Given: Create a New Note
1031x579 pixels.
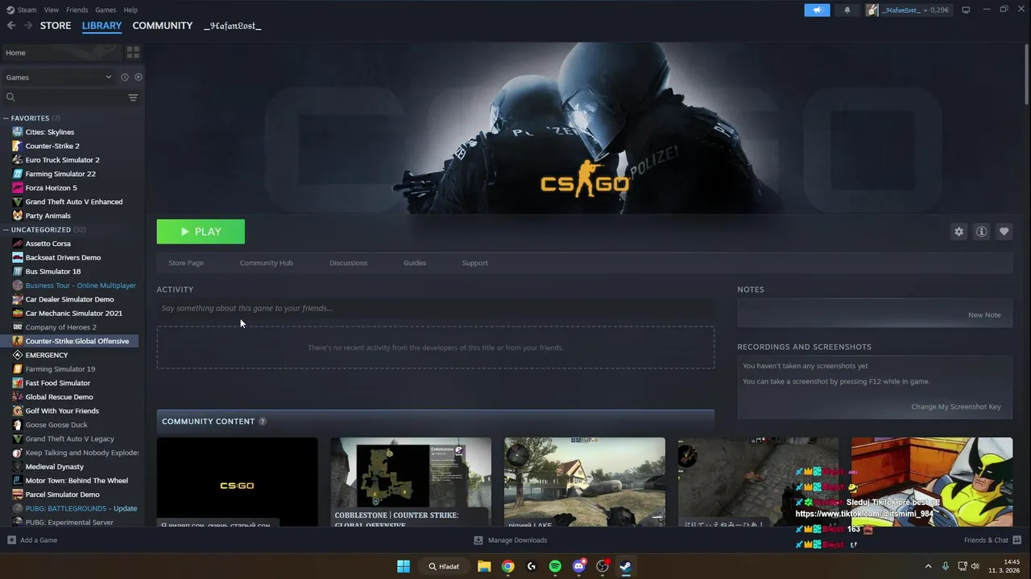Looking at the screenshot, I should pos(984,315).
